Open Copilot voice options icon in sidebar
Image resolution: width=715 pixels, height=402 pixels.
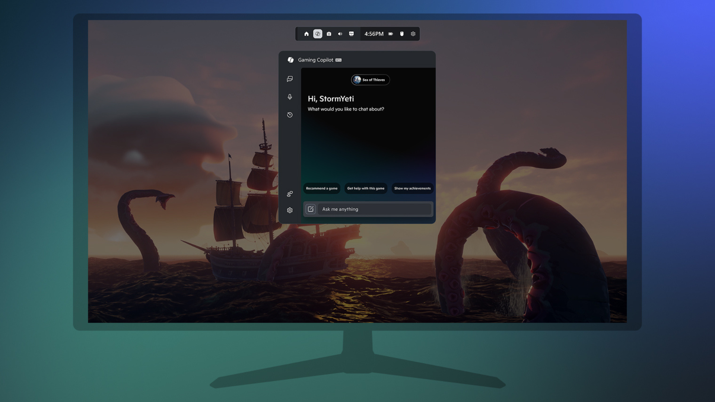[x=289, y=194]
